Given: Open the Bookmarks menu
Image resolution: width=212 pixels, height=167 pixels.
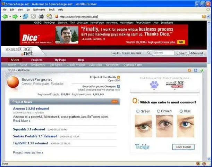Looking at the screenshot, I should [39, 10].
